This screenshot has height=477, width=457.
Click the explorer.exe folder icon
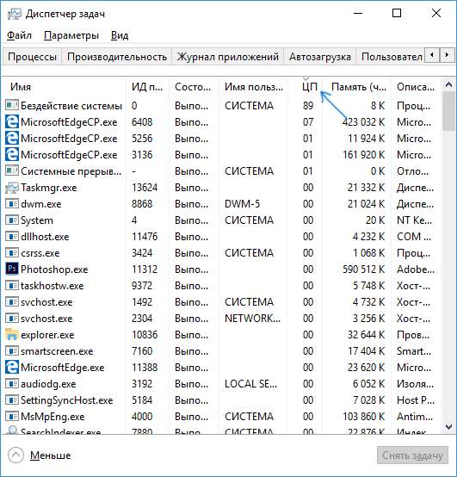coord(12,334)
